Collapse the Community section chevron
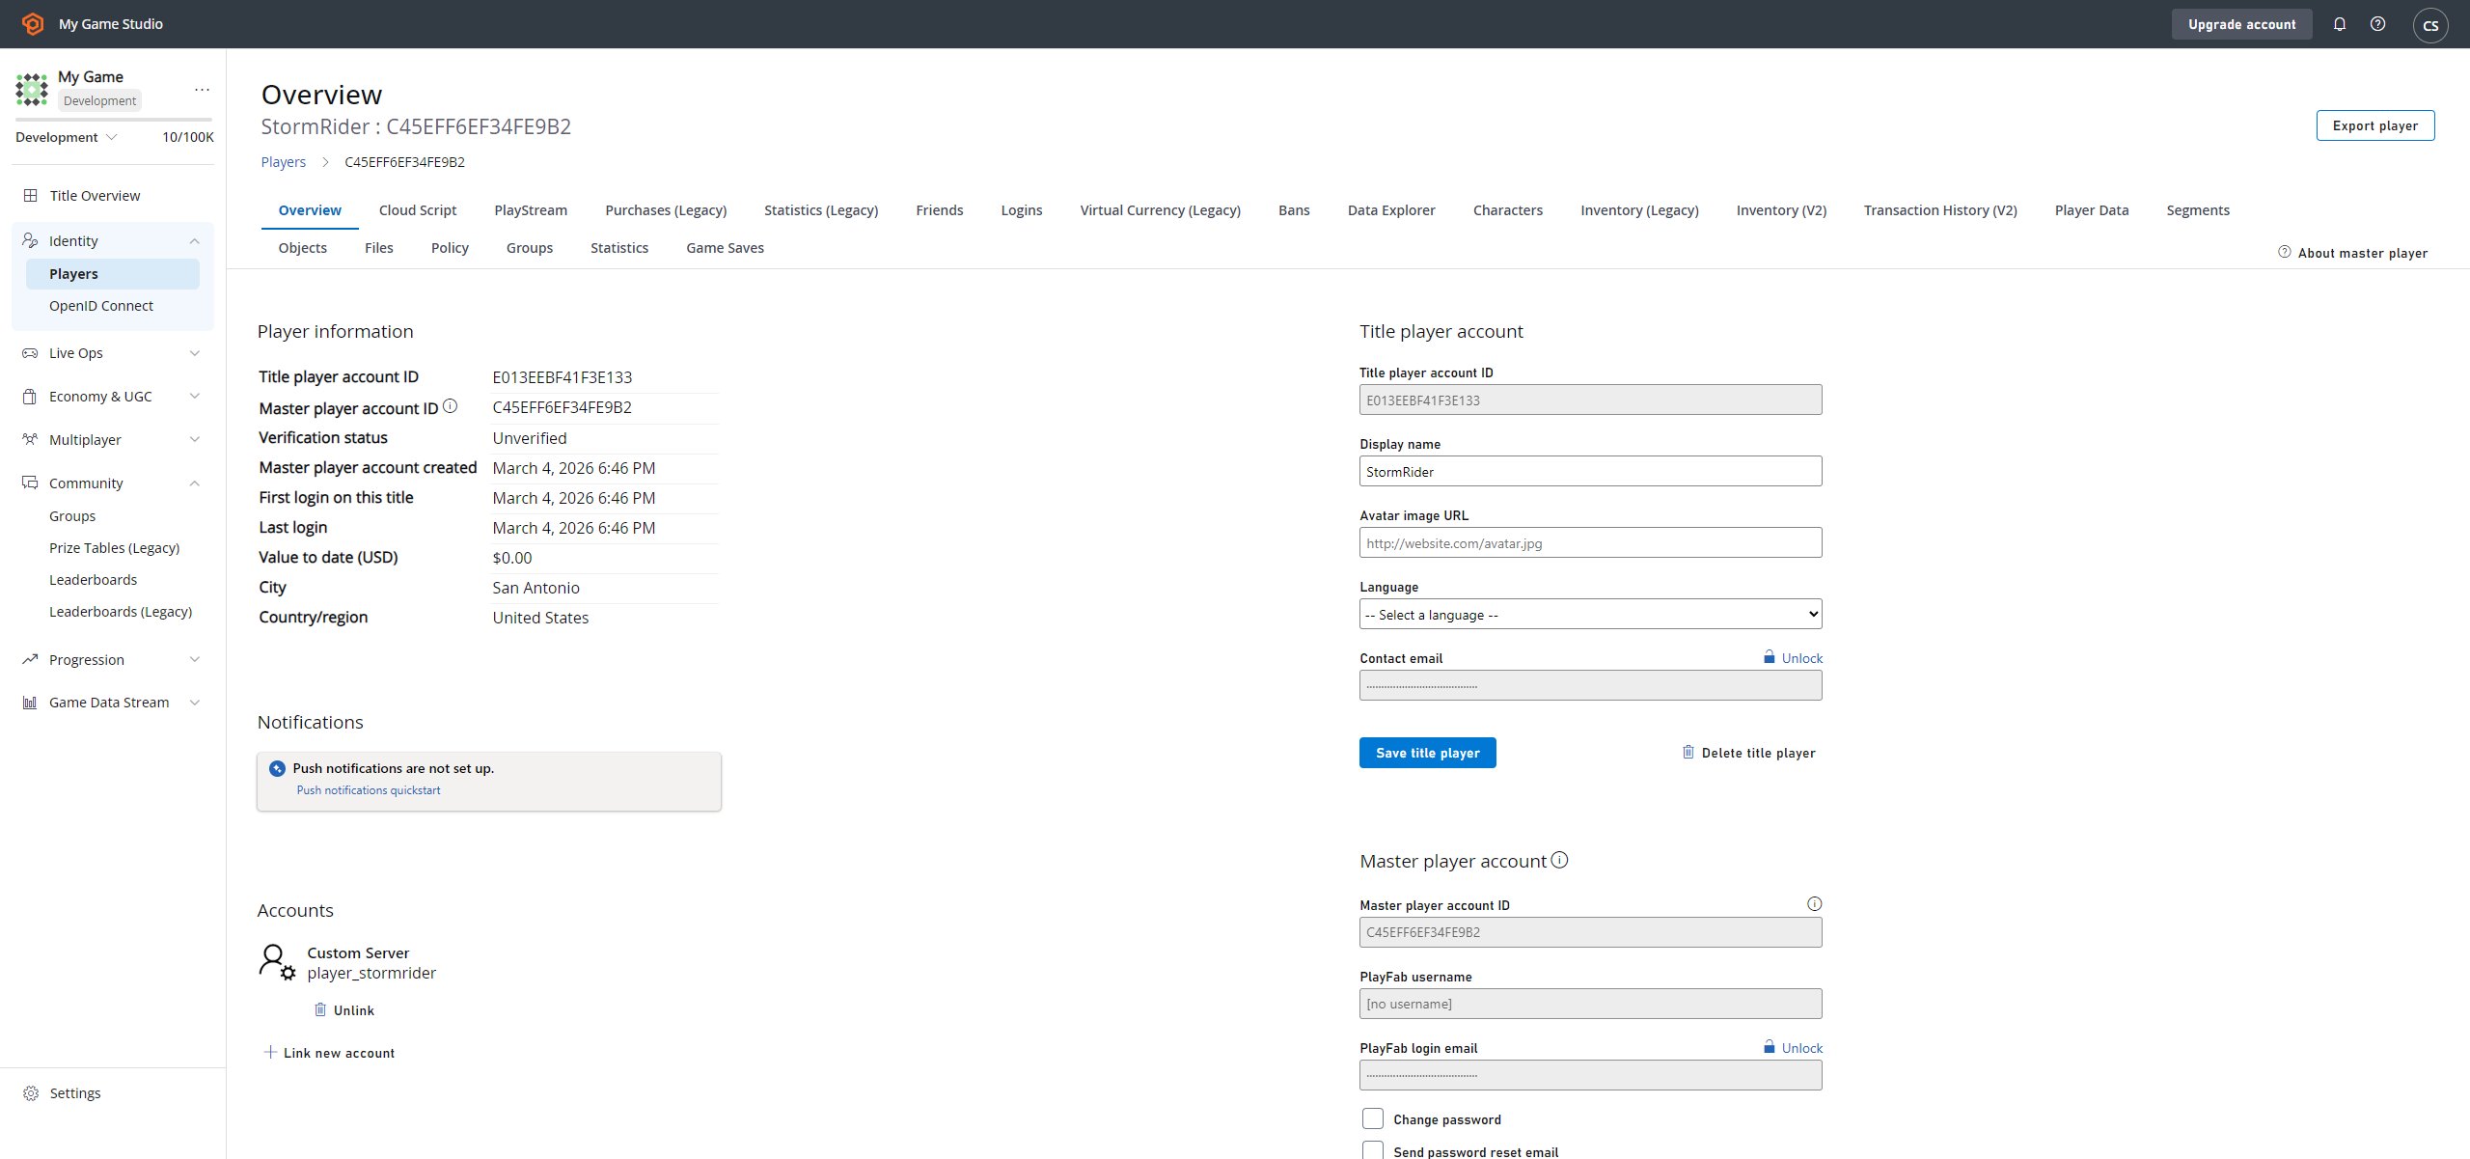Image resolution: width=2470 pixels, height=1159 pixels. [x=195, y=483]
